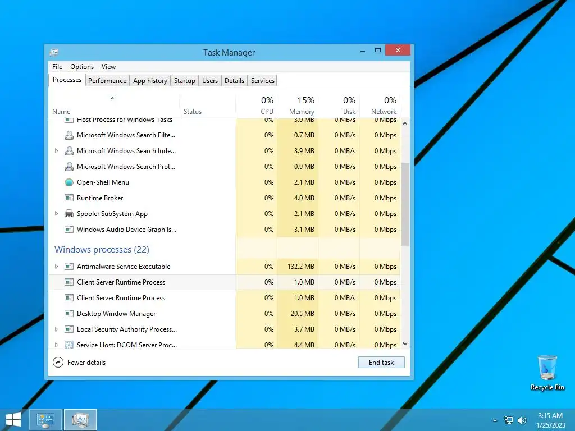This screenshot has height=431, width=575.
Task: Click the Fewer details label
Action: point(86,363)
